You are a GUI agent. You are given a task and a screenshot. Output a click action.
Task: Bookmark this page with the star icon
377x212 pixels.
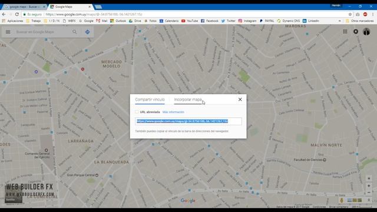click(350, 14)
